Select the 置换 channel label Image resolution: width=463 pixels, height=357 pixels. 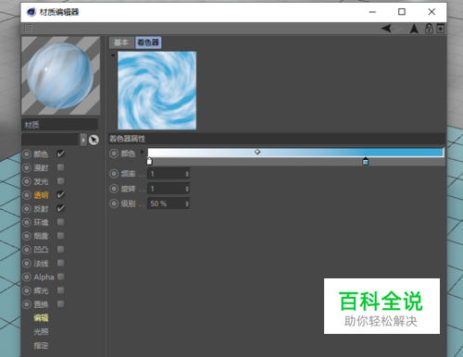tap(41, 304)
